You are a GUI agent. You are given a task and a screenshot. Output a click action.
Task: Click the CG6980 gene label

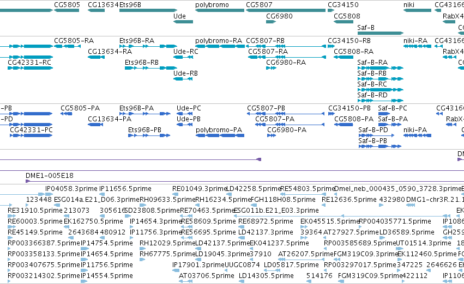click(279, 16)
